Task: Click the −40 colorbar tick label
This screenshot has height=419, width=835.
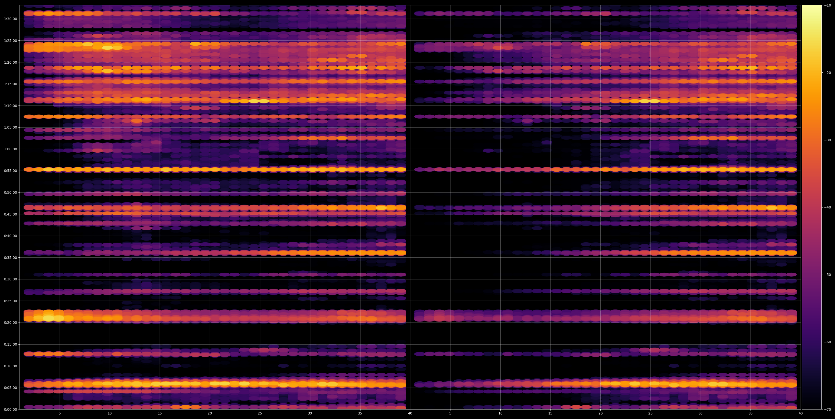Action: 827,207
